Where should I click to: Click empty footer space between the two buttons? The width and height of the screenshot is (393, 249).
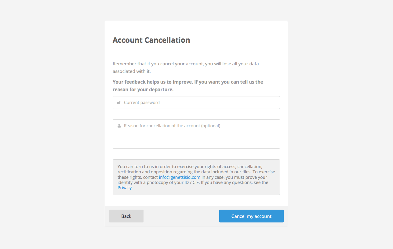click(181, 216)
